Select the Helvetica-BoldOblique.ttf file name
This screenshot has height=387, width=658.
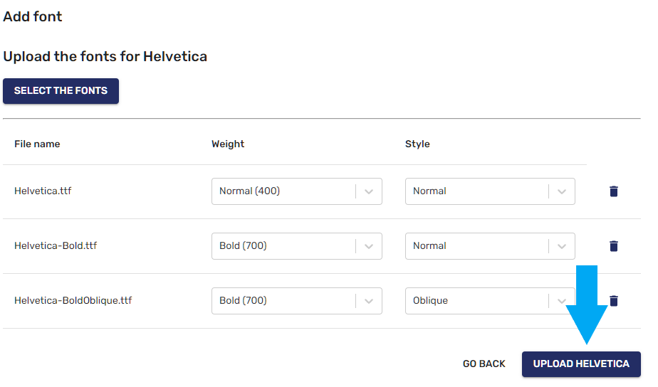[x=73, y=301]
